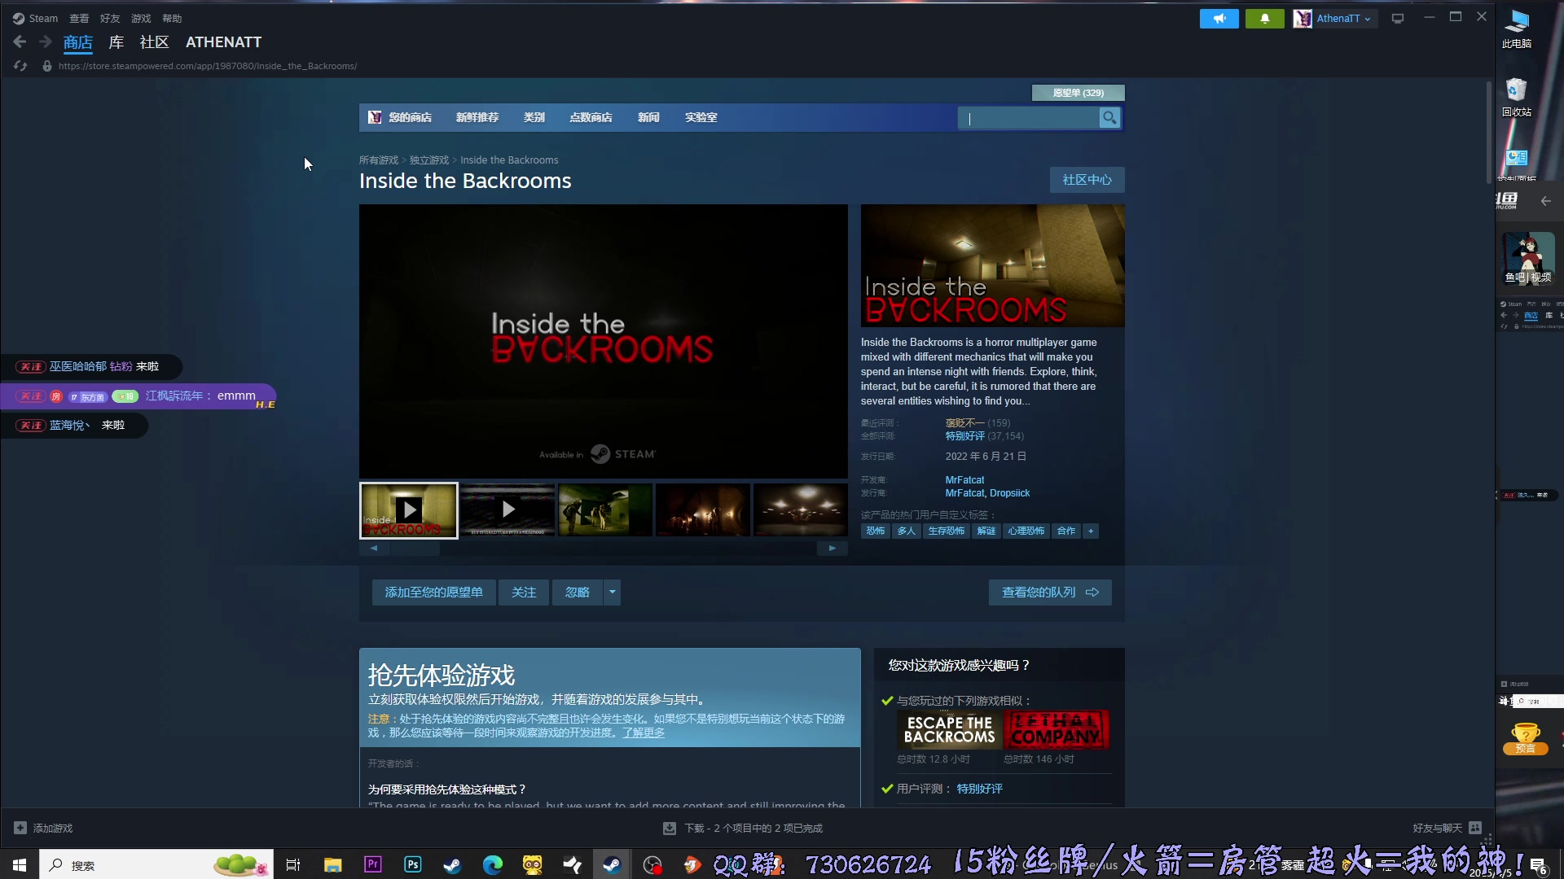Screen dimensions: 1564x879
Task: Open File Explorer from the taskbar
Action: [332, 864]
